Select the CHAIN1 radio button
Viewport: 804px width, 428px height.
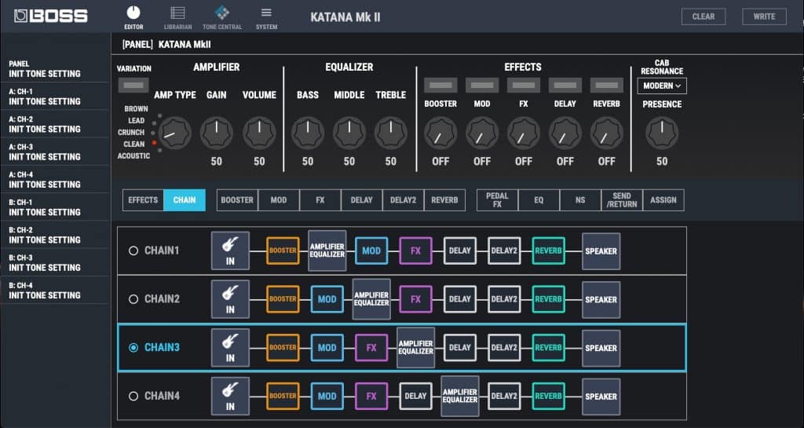click(x=133, y=251)
